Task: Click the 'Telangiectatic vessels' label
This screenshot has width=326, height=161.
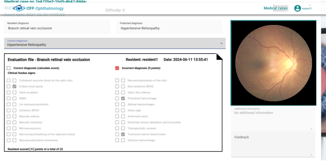Action: click(142, 128)
